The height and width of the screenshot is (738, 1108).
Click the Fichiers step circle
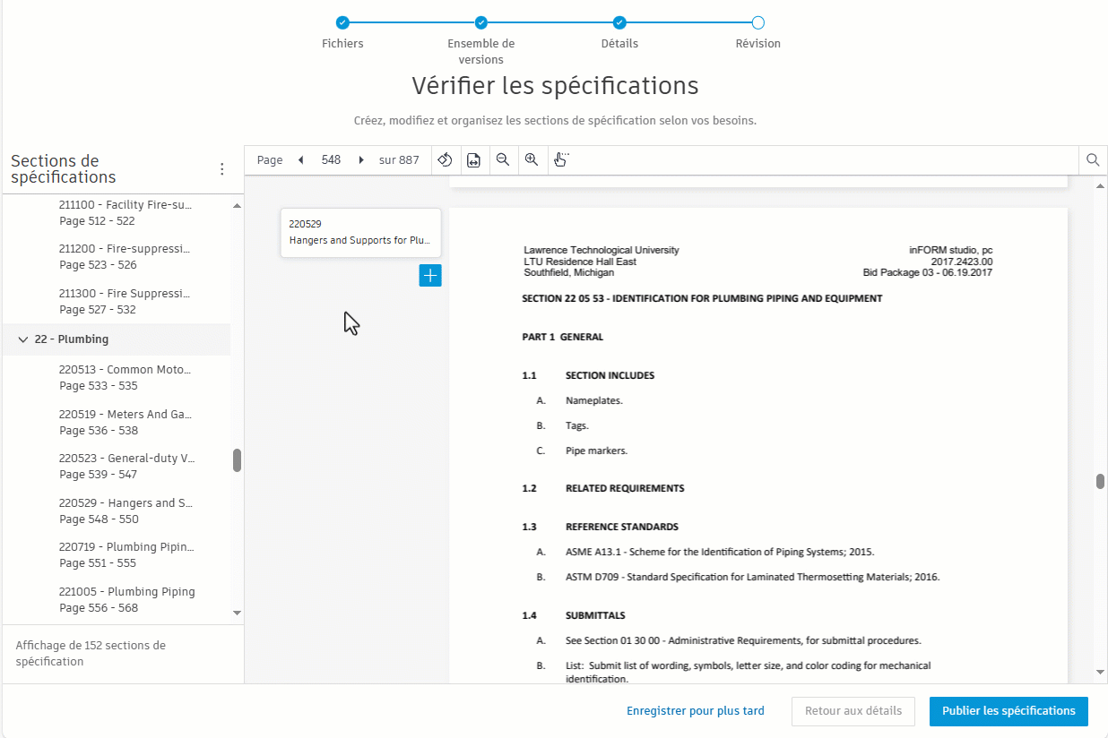click(342, 22)
